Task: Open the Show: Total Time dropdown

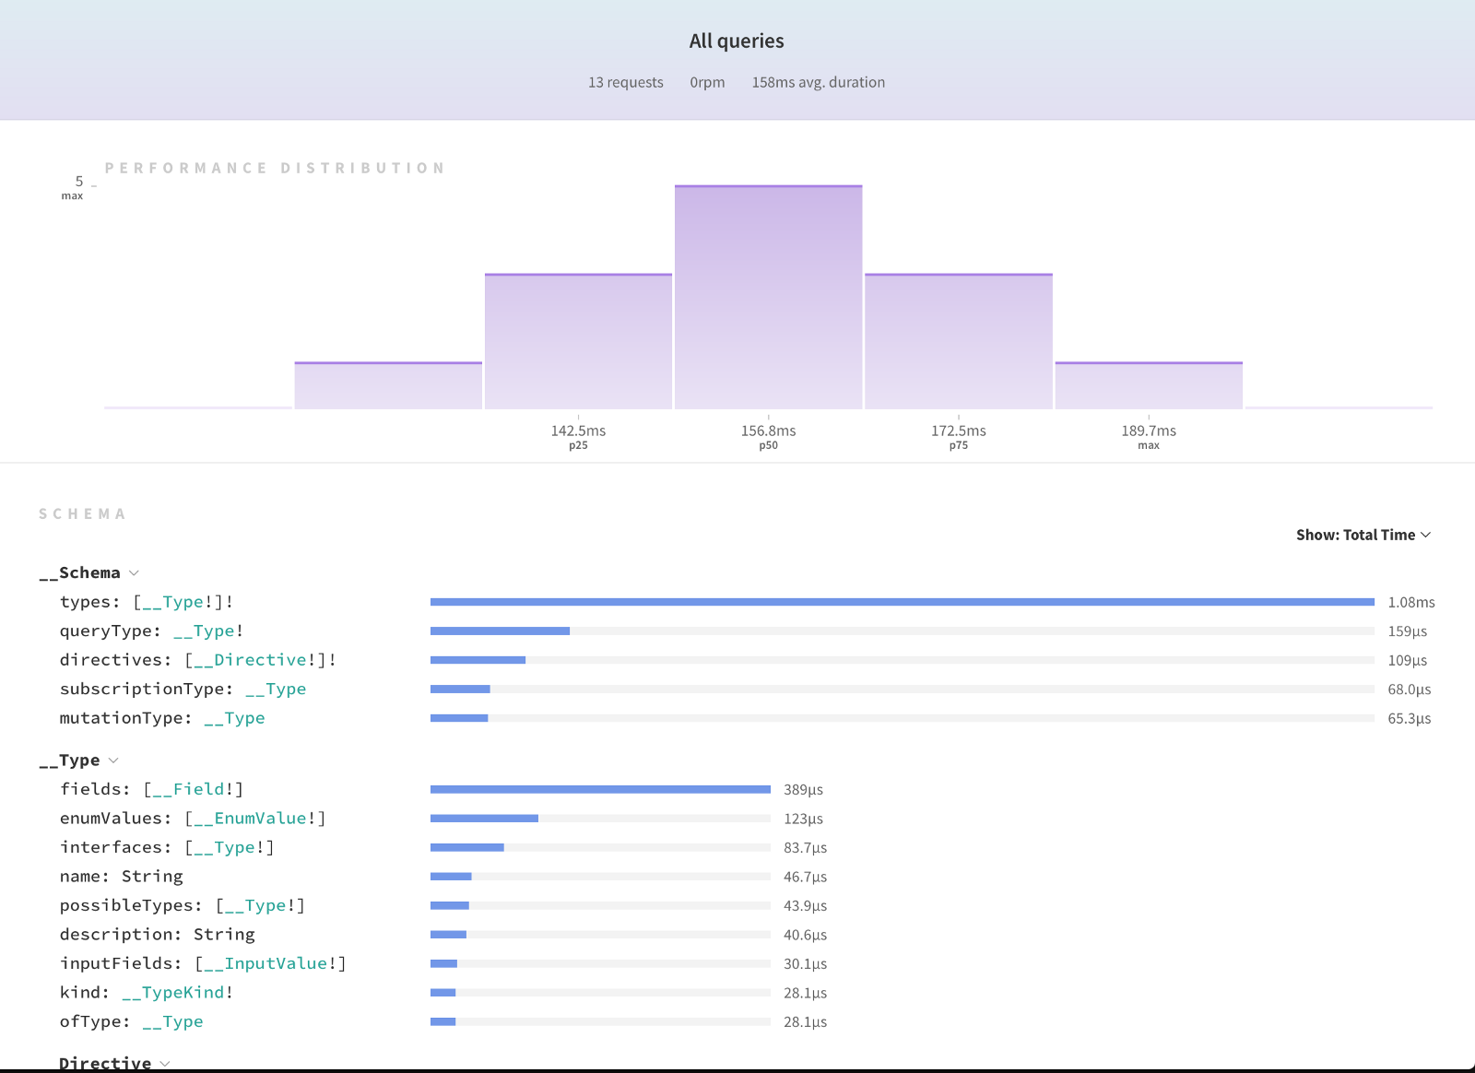Action: (x=1363, y=535)
